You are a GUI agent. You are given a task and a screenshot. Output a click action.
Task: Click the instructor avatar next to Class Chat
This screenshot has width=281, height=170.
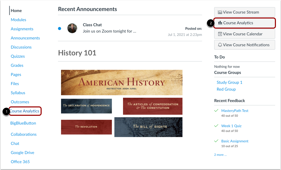coord(72,28)
